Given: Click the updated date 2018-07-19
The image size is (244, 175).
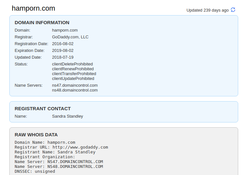Looking at the screenshot, I should pos(63,57).
